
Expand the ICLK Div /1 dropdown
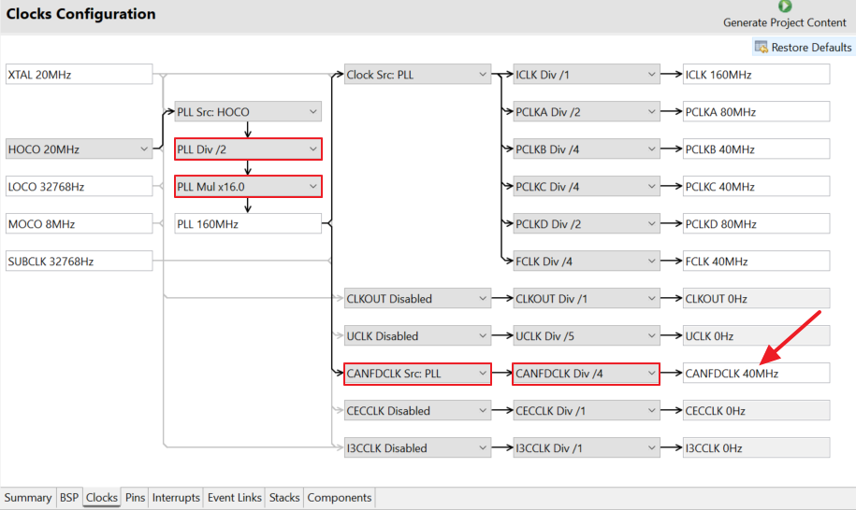(x=587, y=75)
